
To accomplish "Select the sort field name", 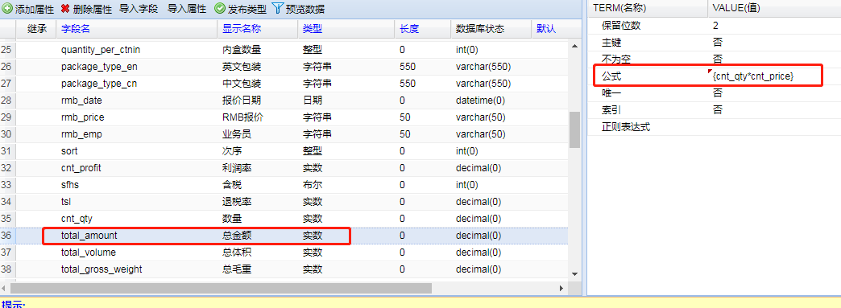I will coord(69,151).
